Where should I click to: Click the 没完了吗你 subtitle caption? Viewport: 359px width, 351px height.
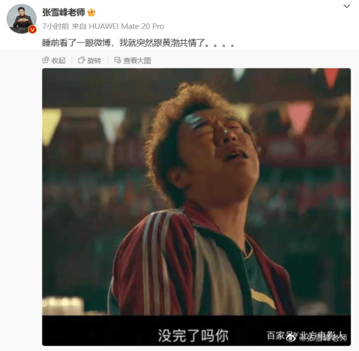click(x=193, y=336)
